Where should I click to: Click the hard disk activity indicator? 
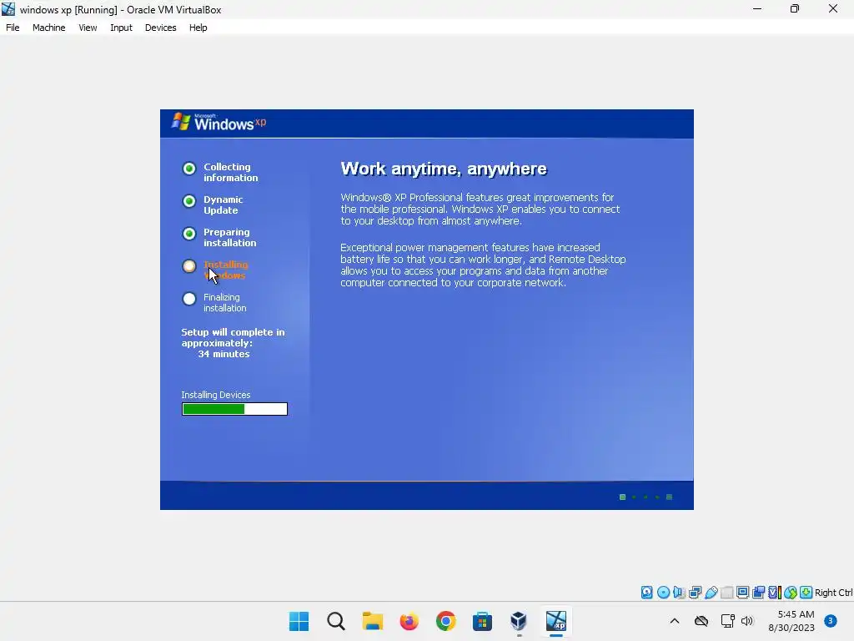click(646, 593)
